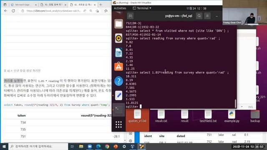Close the Microsoft Edge tab
This screenshot has width=267, height=150.
point(36,5)
